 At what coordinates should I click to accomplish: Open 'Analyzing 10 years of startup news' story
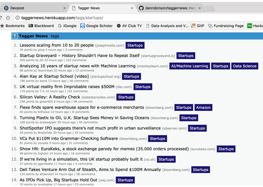click(78, 66)
